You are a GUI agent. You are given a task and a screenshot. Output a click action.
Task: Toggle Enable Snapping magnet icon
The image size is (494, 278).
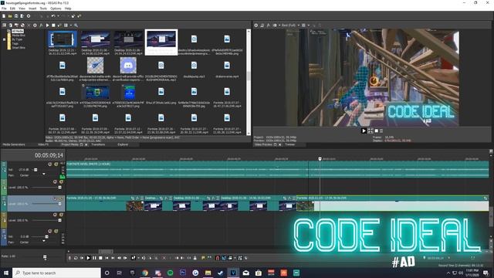[218, 258]
